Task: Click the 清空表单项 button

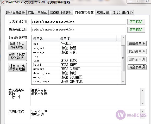Action: (137, 67)
